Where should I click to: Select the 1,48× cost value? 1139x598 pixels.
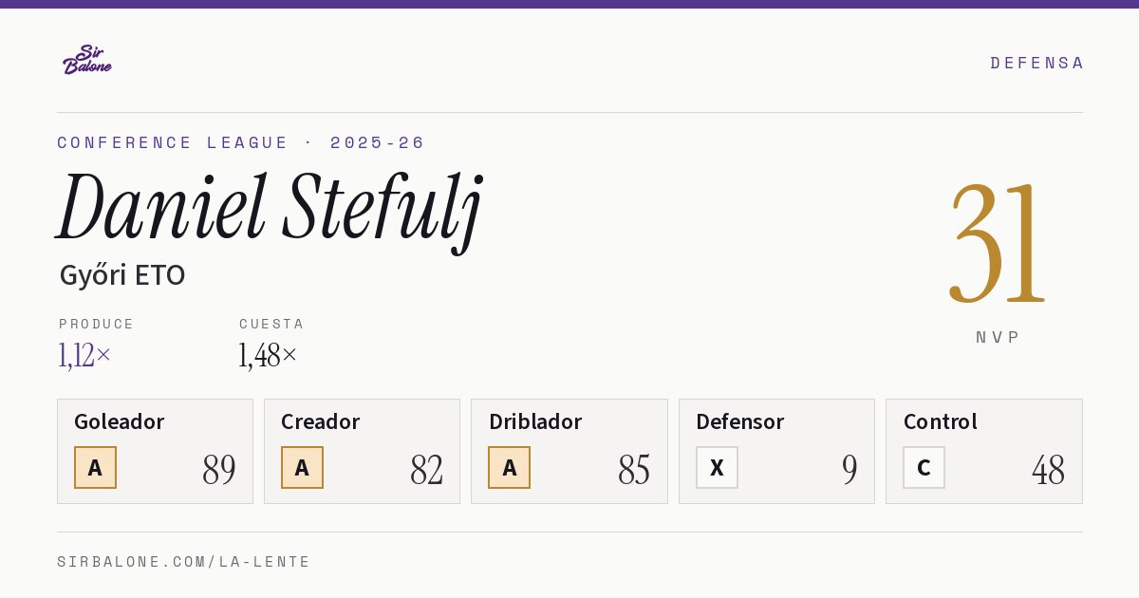pos(268,355)
